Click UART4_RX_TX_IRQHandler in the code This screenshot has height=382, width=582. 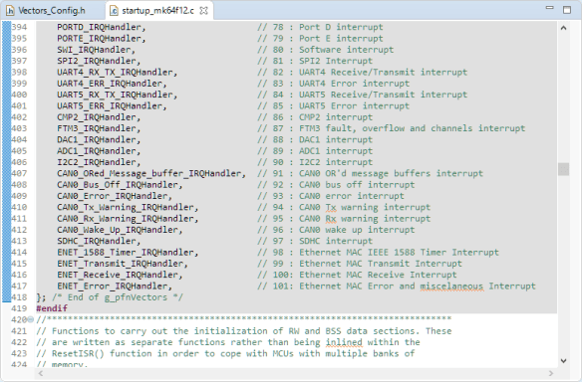coord(115,72)
